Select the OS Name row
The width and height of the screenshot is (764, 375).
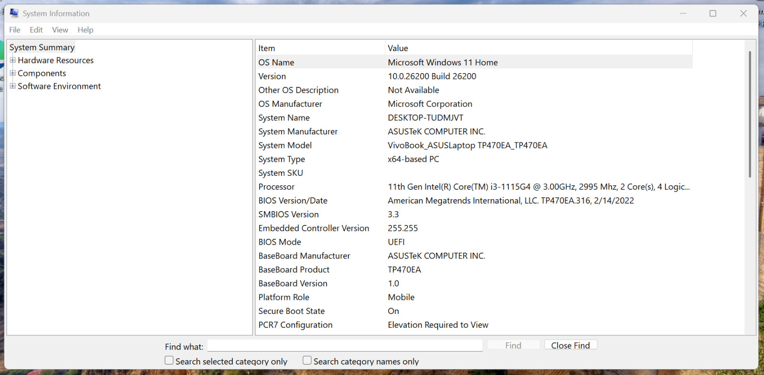coord(474,62)
